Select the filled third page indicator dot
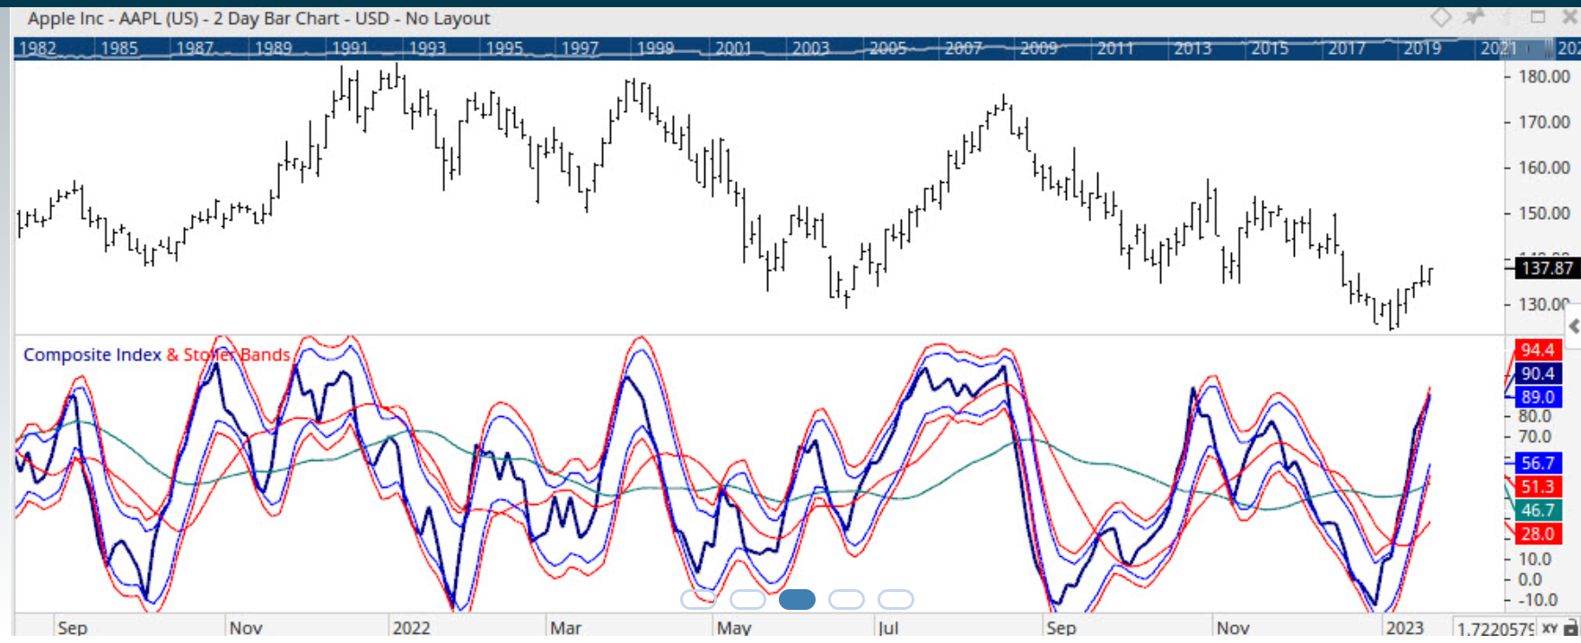Viewport: 1581px width, 643px height. pos(797,599)
